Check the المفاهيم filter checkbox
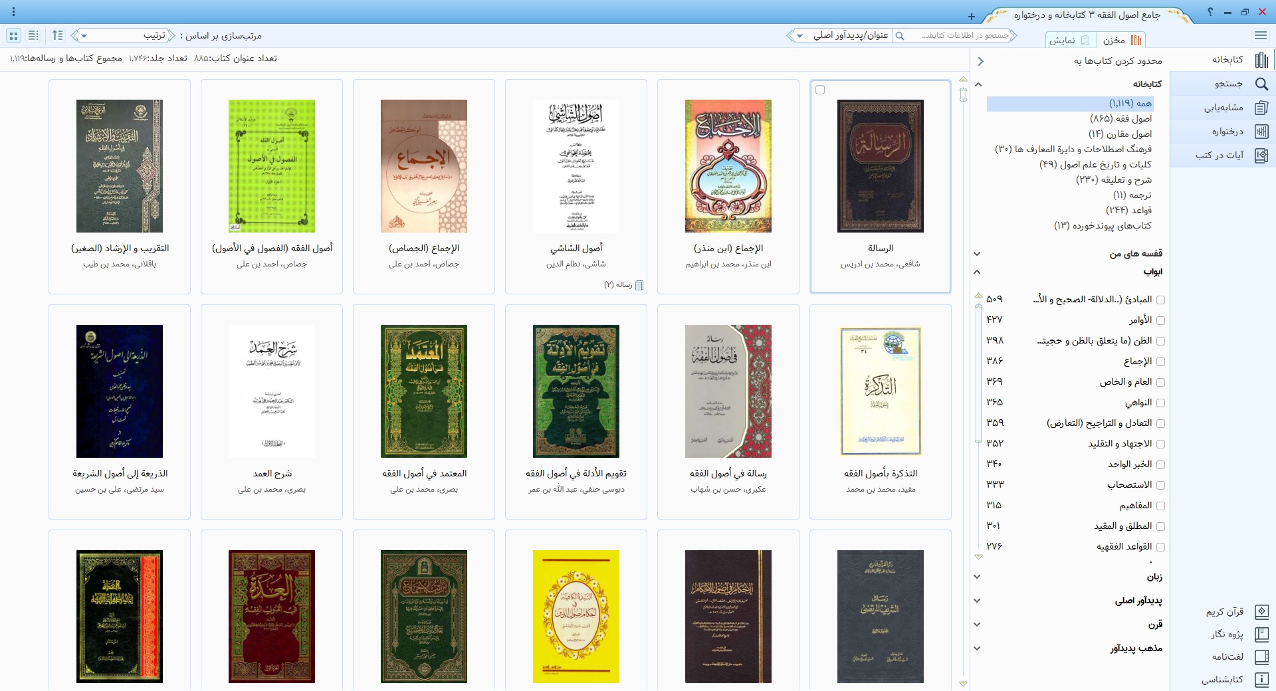Image resolution: width=1276 pixels, height=691 pixels. [1160, 506]
